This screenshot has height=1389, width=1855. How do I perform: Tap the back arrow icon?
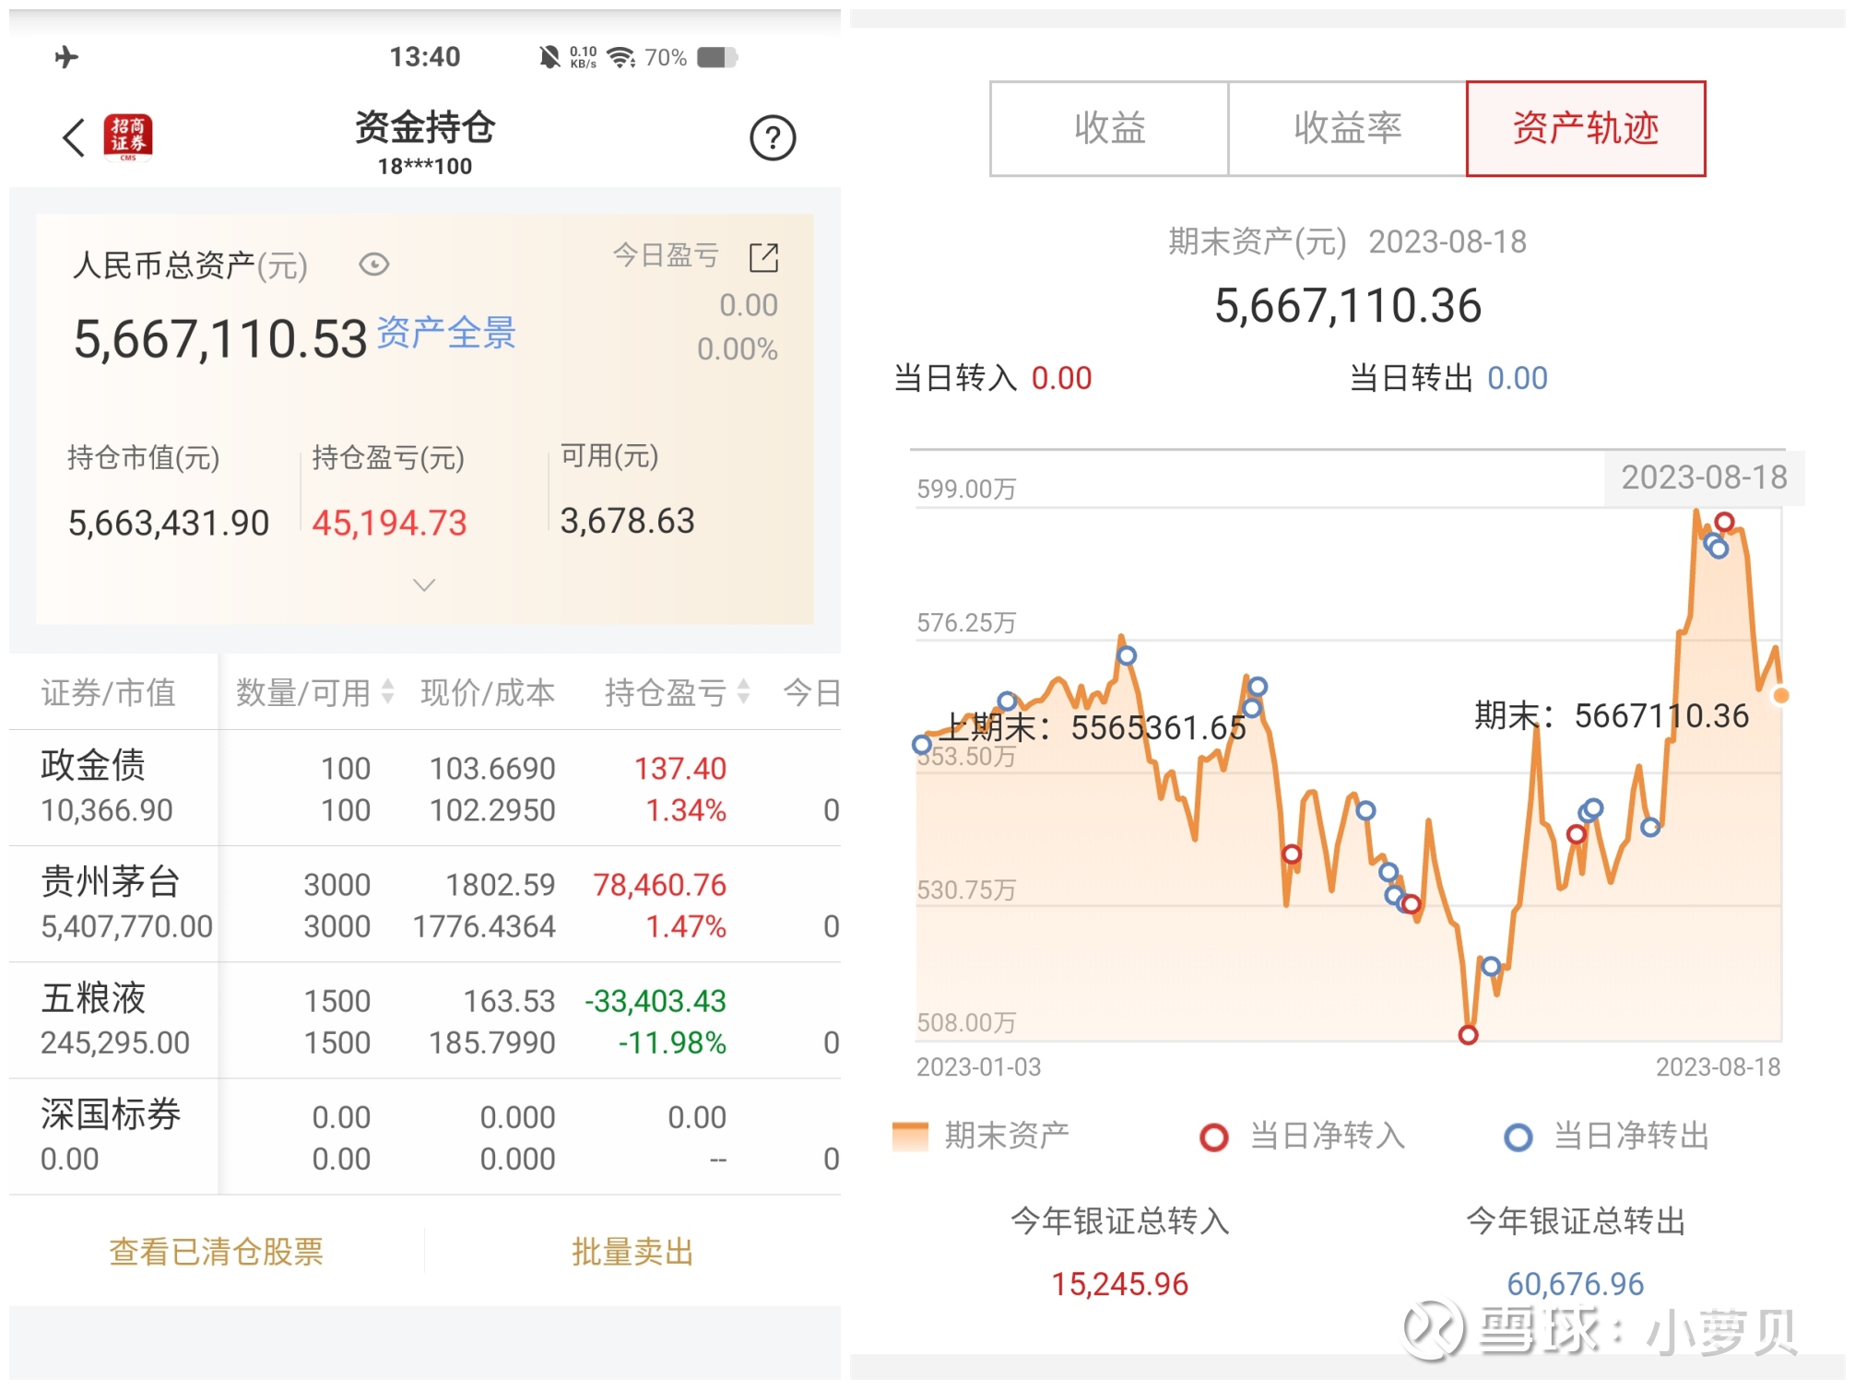pos(74,138)
